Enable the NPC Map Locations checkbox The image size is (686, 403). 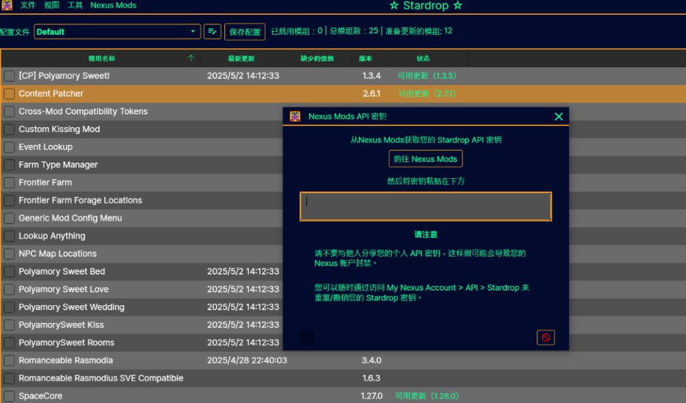[x=9, y=254]
